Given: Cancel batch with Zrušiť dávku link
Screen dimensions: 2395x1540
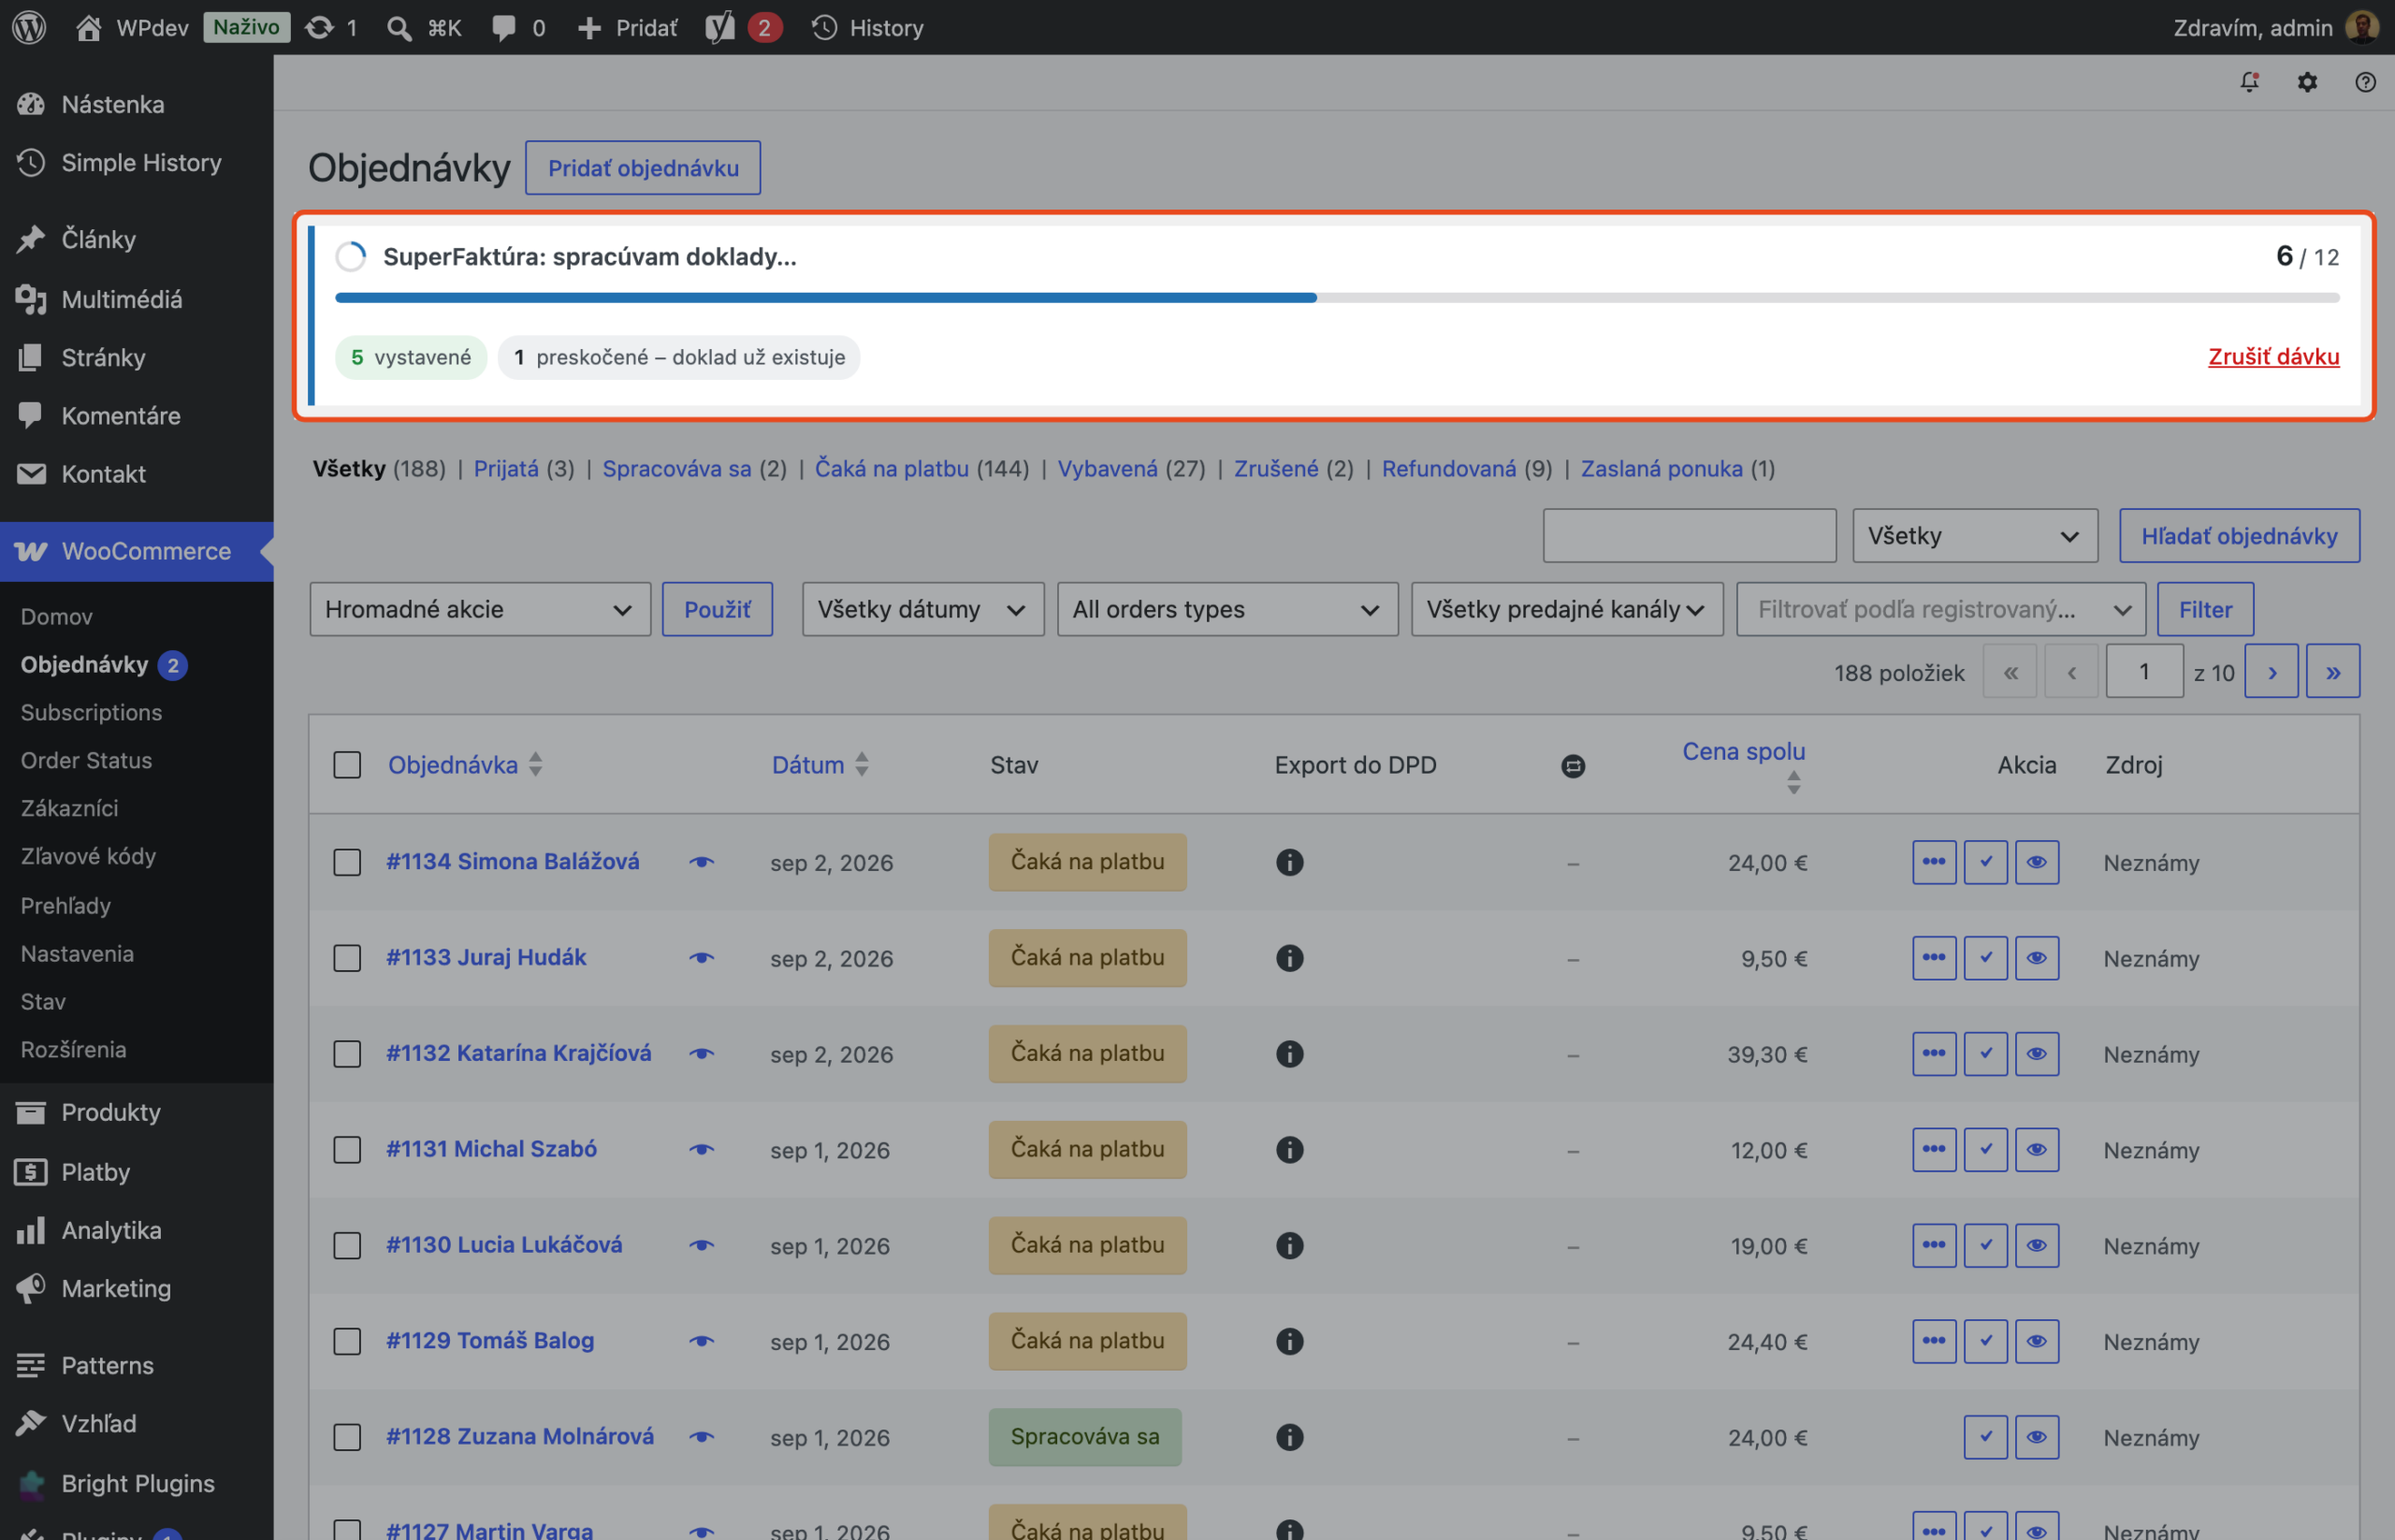Looking at the screenshot, I should 2273,356.
